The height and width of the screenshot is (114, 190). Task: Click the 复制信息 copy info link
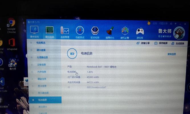click(x=171, y=54)
